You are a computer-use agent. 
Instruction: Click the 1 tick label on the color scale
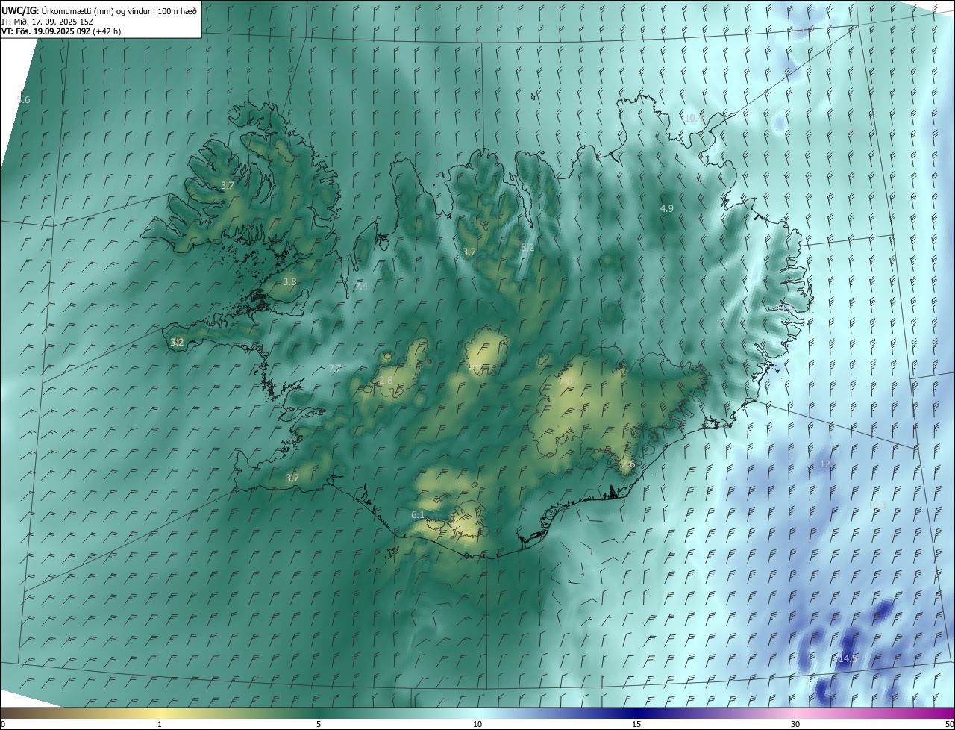pyautogui.click(x=160, y=724)
